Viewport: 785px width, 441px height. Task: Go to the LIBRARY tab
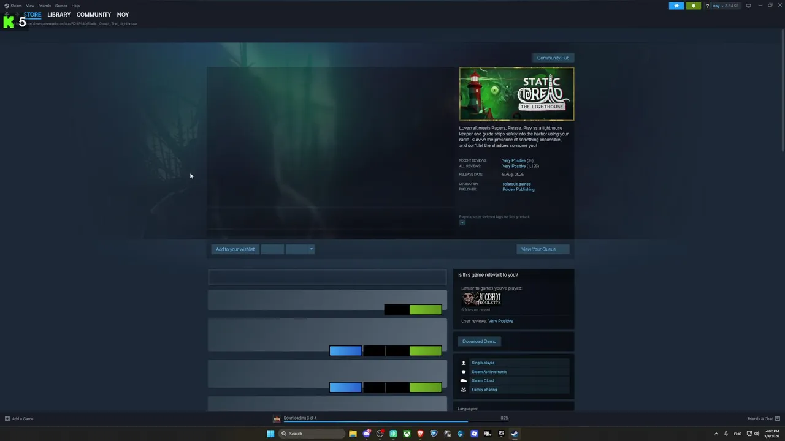click(59, 15)
